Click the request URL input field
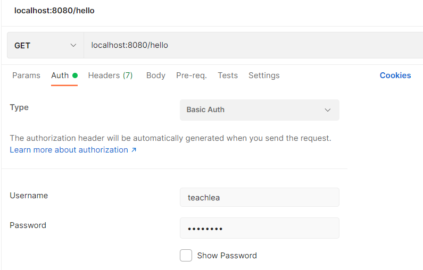The width and height of the screenshot is (423, 270). coord(253,45)
